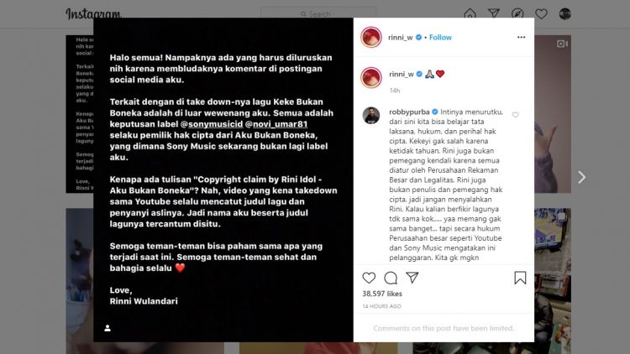Click the Instagram logo
This screenshot has width=630, height=354.
click(x=93, y=14)
